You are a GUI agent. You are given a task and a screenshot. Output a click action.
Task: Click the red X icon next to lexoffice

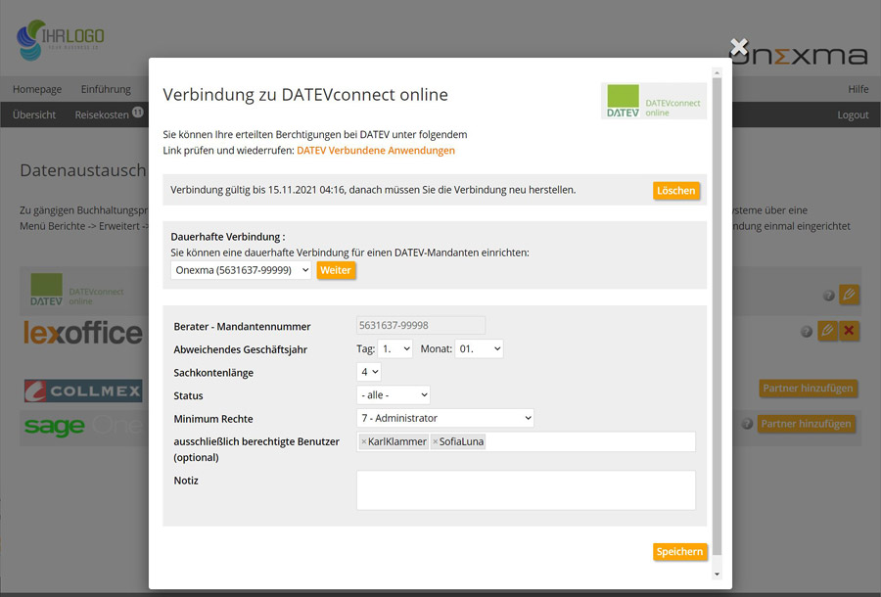tap(849, 331)
